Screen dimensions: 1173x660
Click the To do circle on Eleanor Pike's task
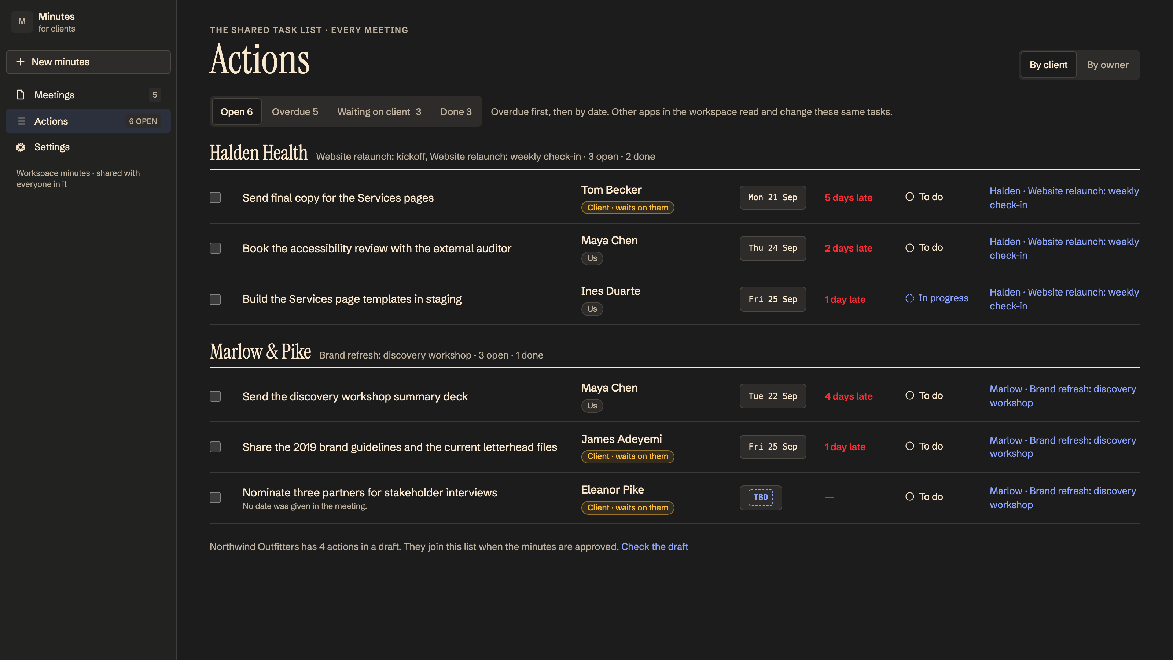pos(909,496)
